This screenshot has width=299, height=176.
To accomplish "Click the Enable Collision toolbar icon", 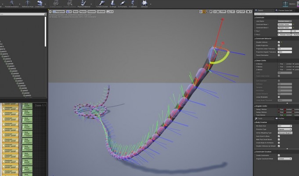I will [x=56, y=4].
